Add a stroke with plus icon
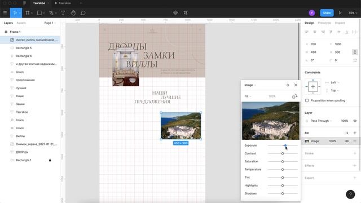 [x=355, y=153]
